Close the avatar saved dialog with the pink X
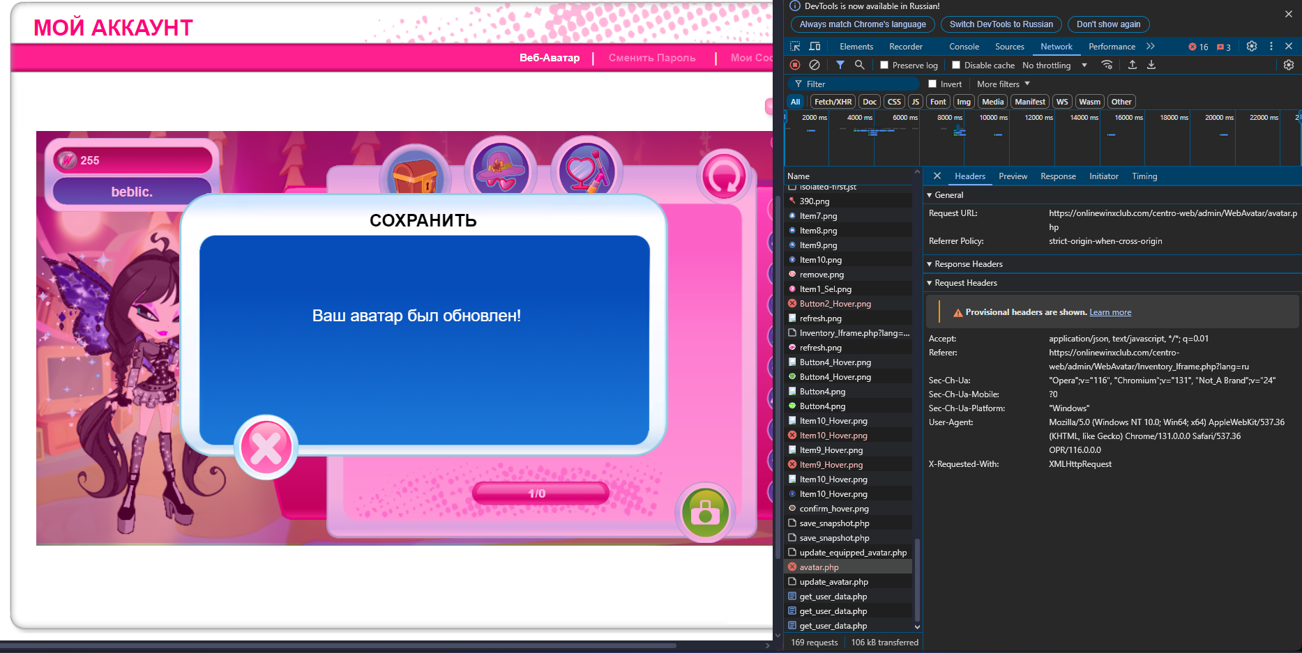Screen dimensions: 1302x653 pyautogui.click(x=266, y=447)
